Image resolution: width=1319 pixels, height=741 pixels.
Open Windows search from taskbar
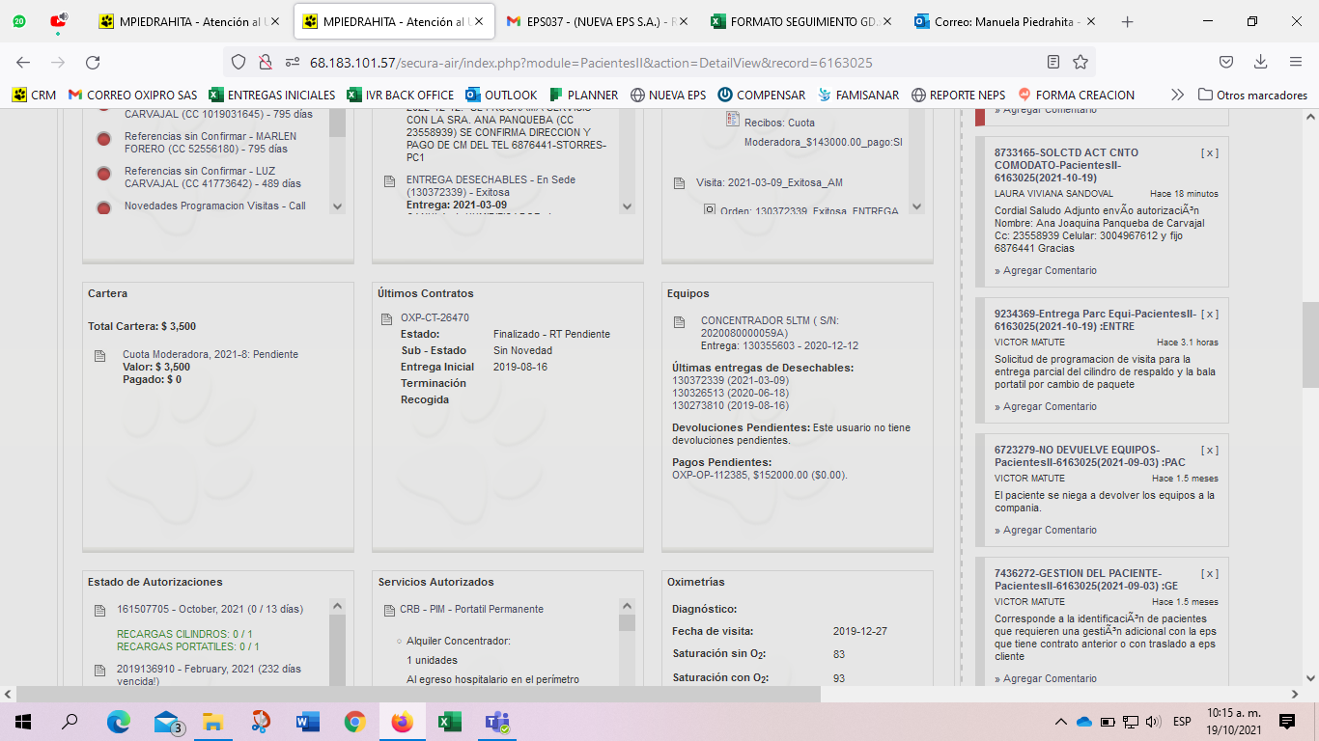[70, 721]
